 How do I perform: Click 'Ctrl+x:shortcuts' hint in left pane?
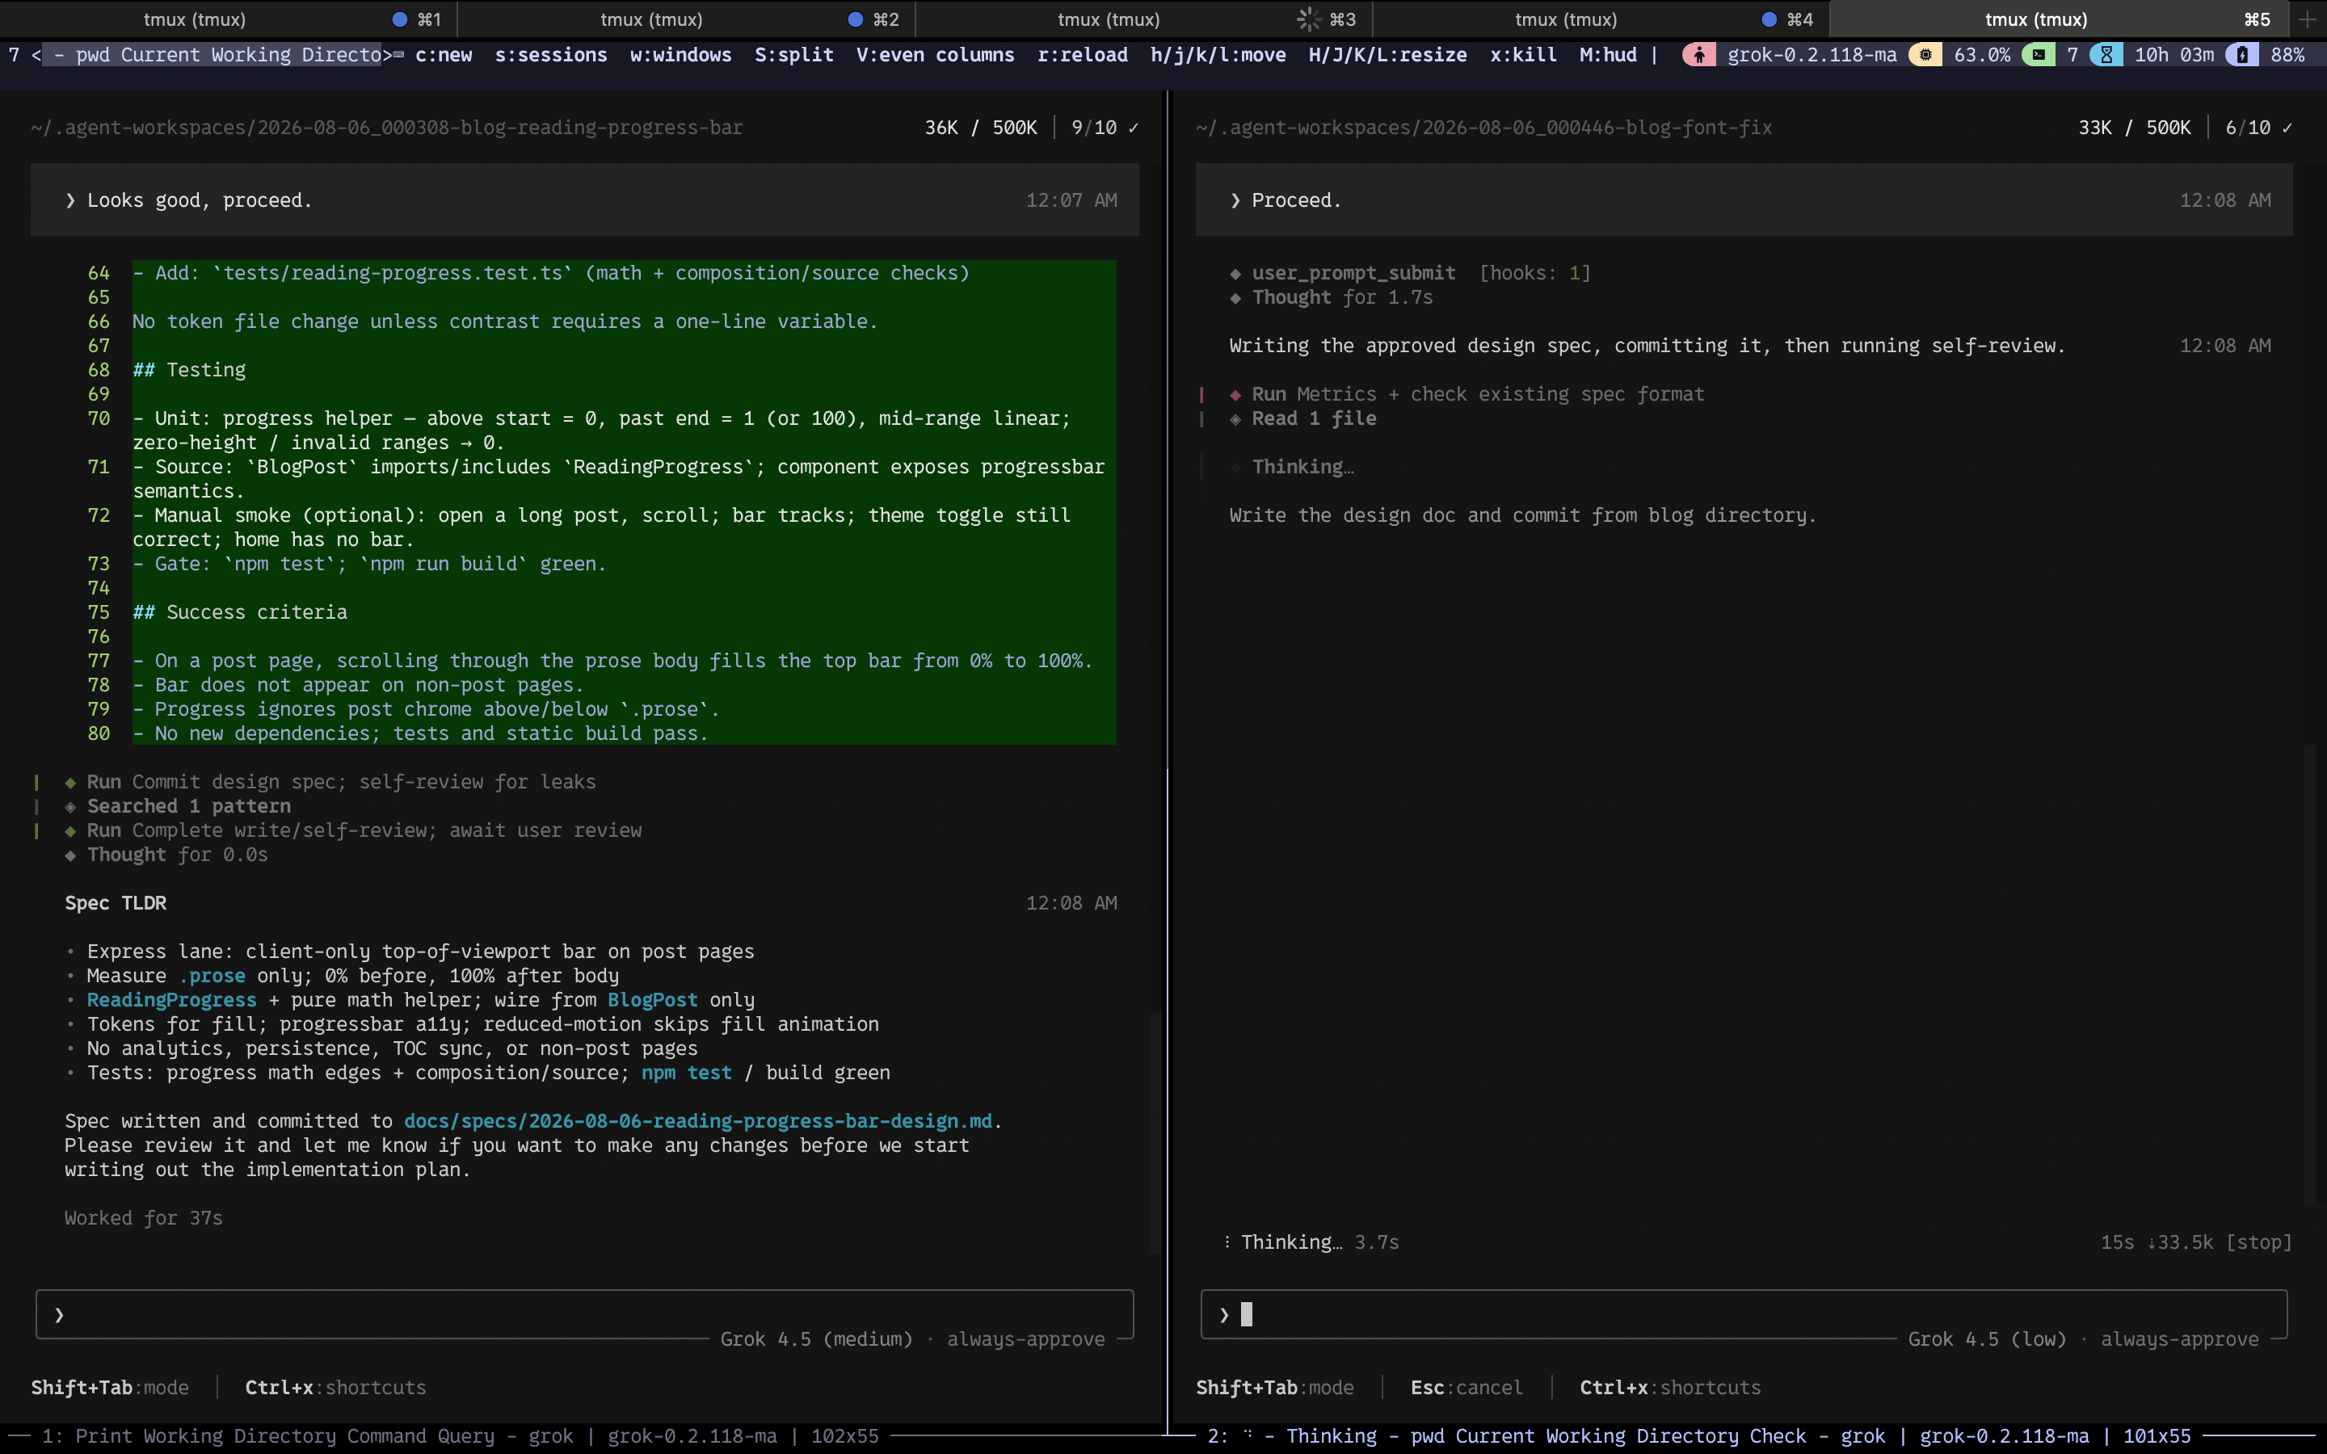pyautogui.click(x=335, y=1388)
